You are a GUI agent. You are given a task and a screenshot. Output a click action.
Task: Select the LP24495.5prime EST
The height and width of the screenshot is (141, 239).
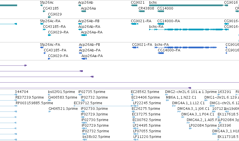(x=135, y=128)
